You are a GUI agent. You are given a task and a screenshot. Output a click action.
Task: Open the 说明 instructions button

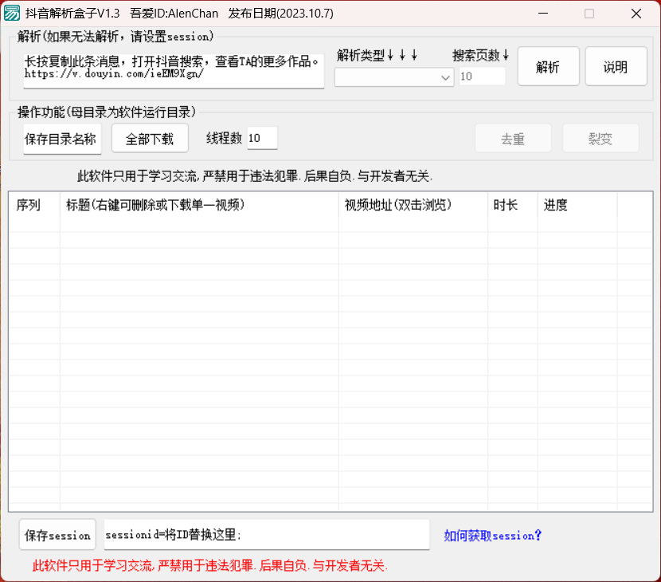tap(616, 66)
